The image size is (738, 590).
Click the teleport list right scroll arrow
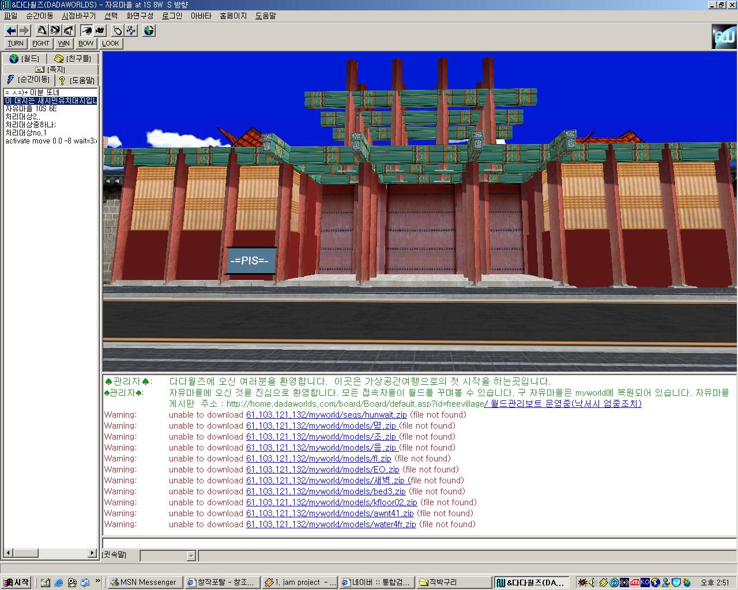pyautogui.click(x=92, y=553)
